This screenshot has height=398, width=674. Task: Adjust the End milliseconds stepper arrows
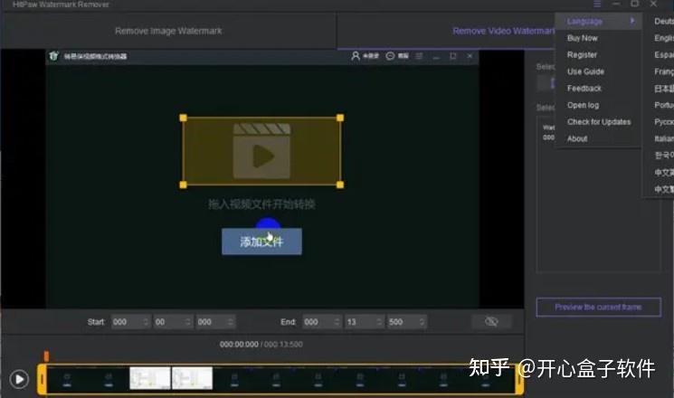coord(422,322)
